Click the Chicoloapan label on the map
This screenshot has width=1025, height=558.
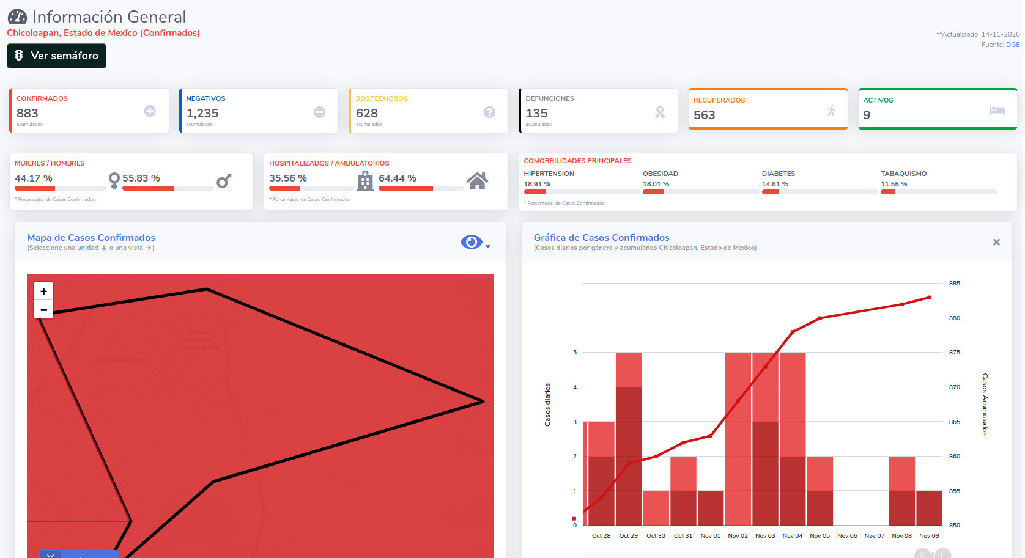pyautogui.click(x=119, y=359)
